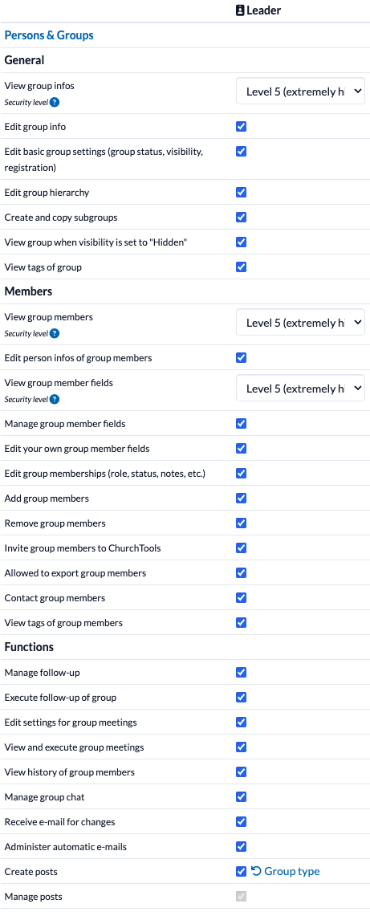The width and height of the screenshot is (370, 916).
Task: Click the Persons & Groups section heading
Action: [49, 35]
